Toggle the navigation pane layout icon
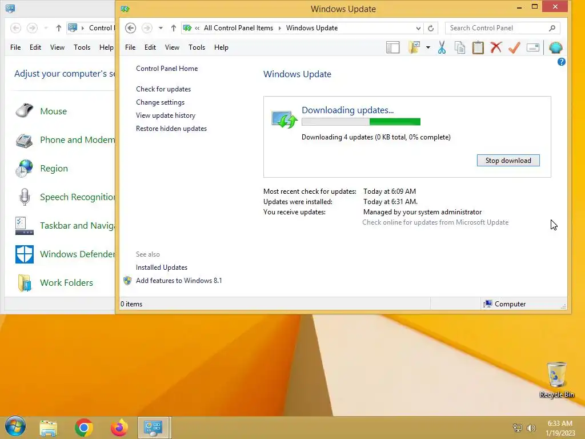 (393, 47)
